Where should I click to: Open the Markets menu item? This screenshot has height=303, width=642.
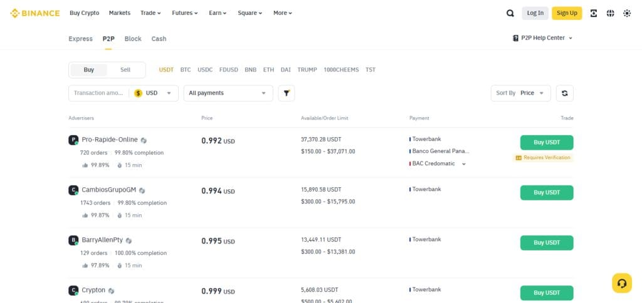(x=120, y=13)
